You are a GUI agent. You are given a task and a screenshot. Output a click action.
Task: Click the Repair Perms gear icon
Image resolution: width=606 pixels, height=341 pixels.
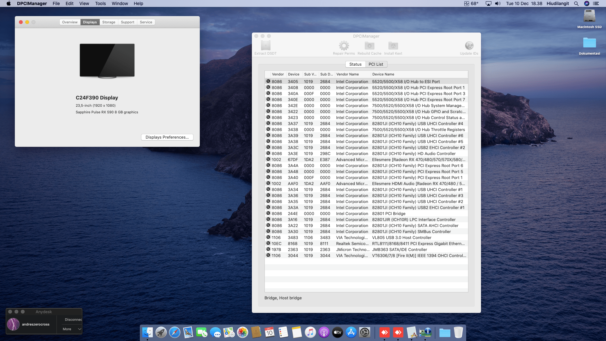(x=344, y=46)
